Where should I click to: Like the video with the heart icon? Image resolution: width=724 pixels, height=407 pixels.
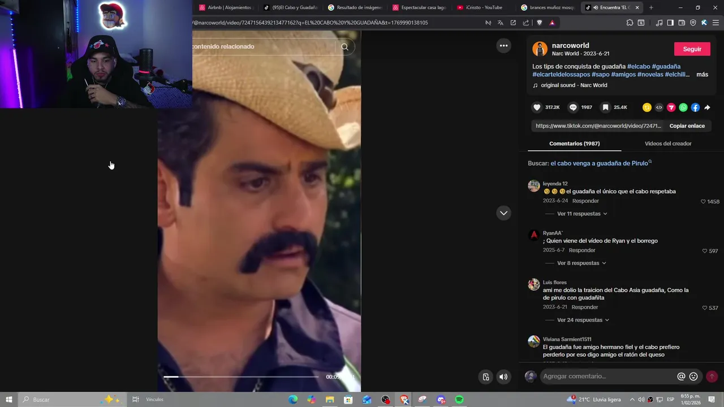point(537,107)
